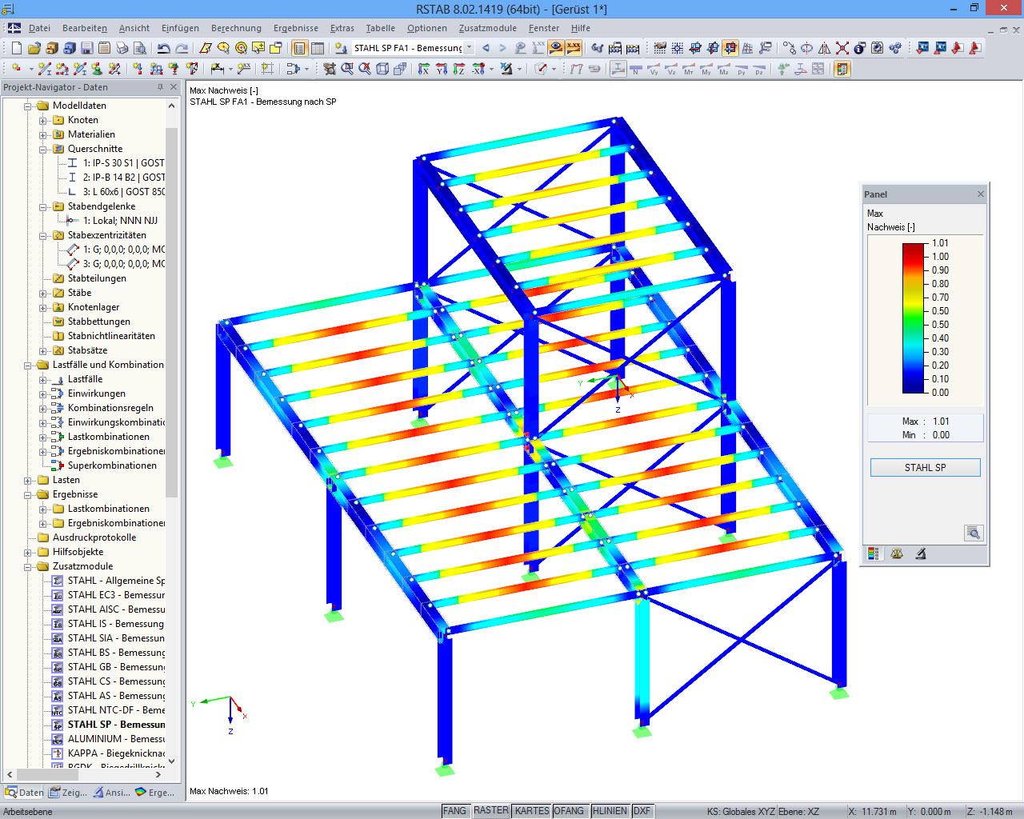Open the Ergebnisse menu
Viewport: 1024px width, 819px height.
[296, 28]
